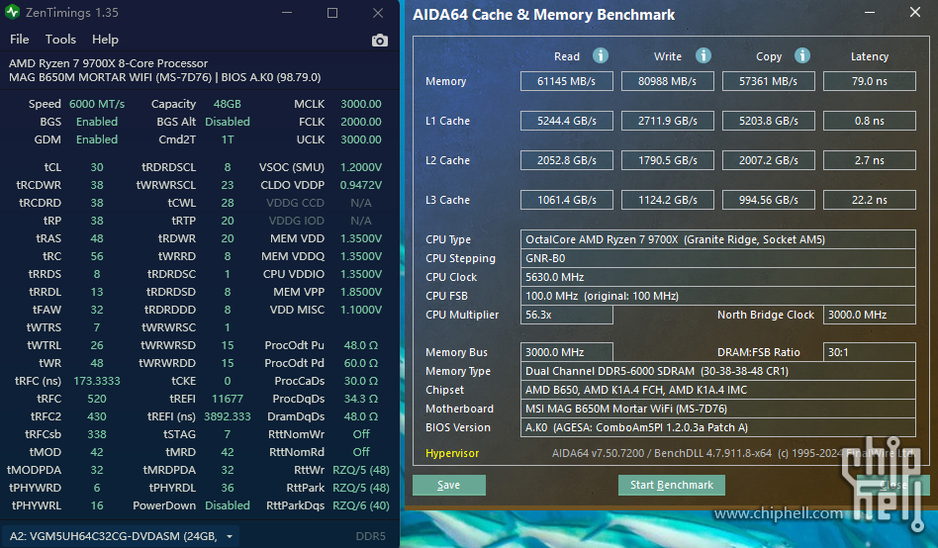Click the Memory Type DDR5-6000 SDRAM field
The width and height of the screenshot is (938, 548).
tap(718, 371)
